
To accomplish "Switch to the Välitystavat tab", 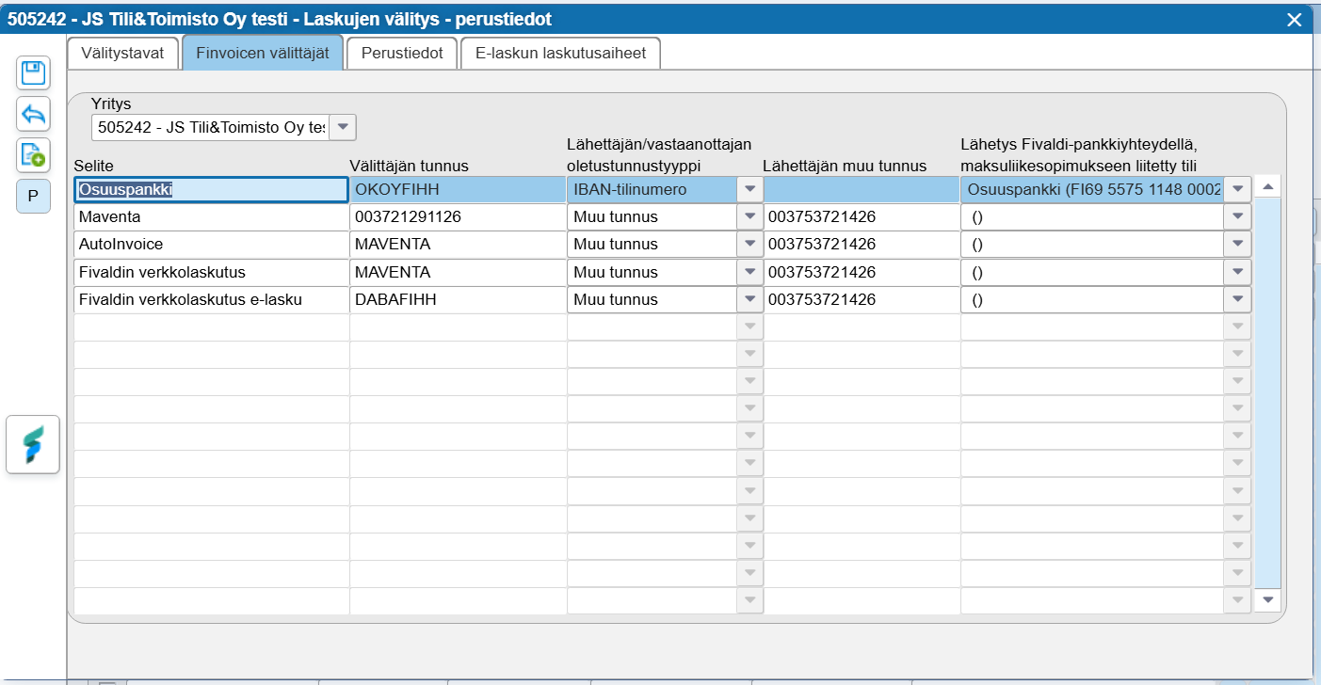I will pyautogui.click(x=122, y=53).
